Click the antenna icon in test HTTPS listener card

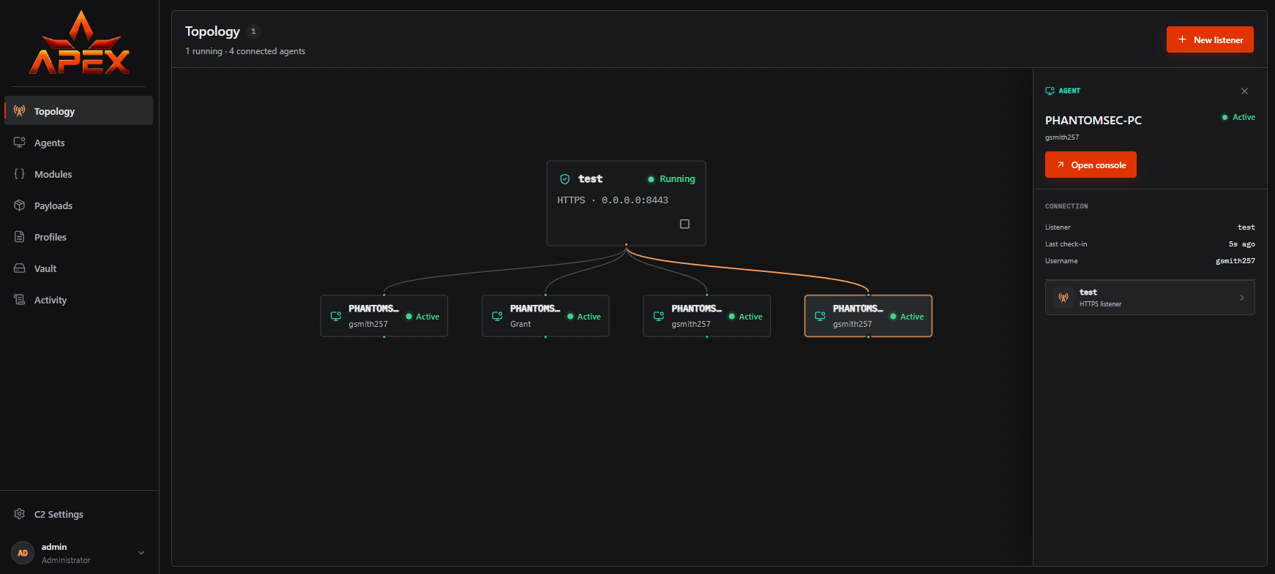coord(1063,298)
